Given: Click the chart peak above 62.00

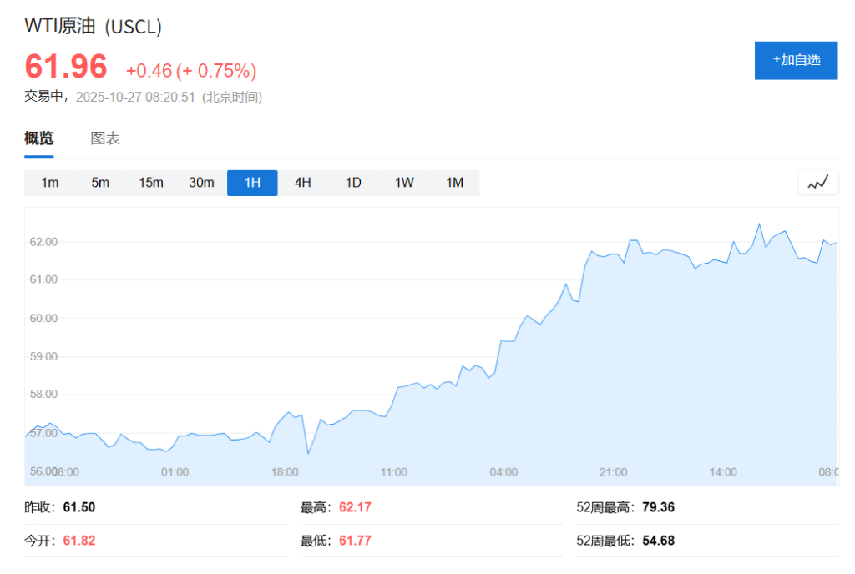Looking at the screenshot, I should 759,224.
